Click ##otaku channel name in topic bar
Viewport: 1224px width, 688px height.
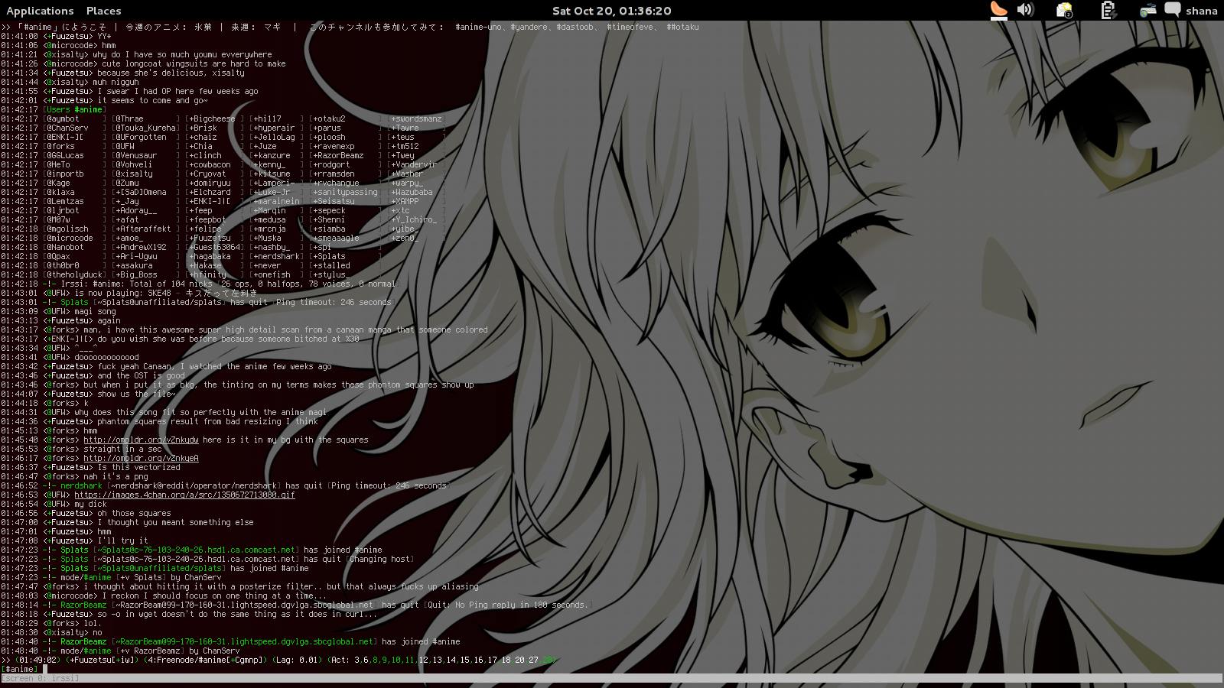pos(682,28)
